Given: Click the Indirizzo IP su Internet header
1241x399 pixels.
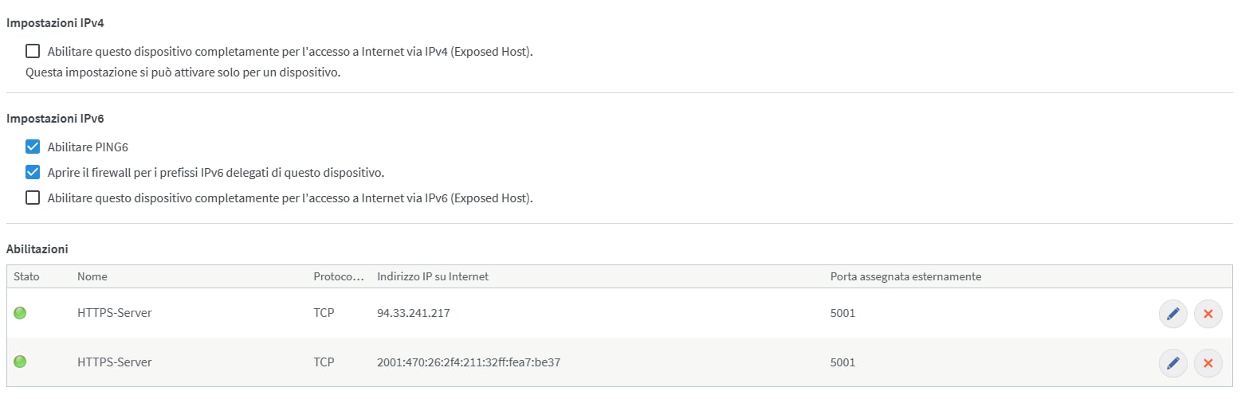Looking at the screenshot, I should click(433, 276).
